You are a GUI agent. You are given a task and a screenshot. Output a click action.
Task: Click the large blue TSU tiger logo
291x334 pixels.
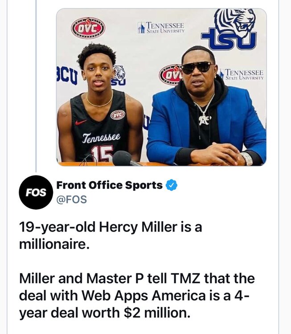tap(232, 29)
